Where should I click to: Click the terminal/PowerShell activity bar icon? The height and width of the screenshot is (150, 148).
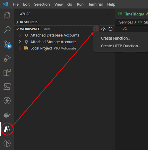7,86
